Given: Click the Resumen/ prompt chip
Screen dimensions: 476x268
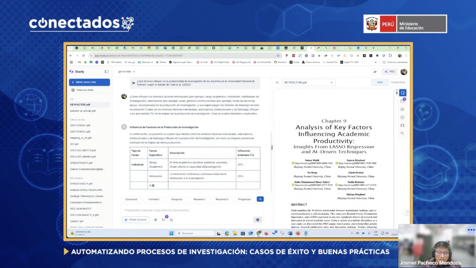Looking at the screenshot, I should pyautogui.click(x=199, y=199).
